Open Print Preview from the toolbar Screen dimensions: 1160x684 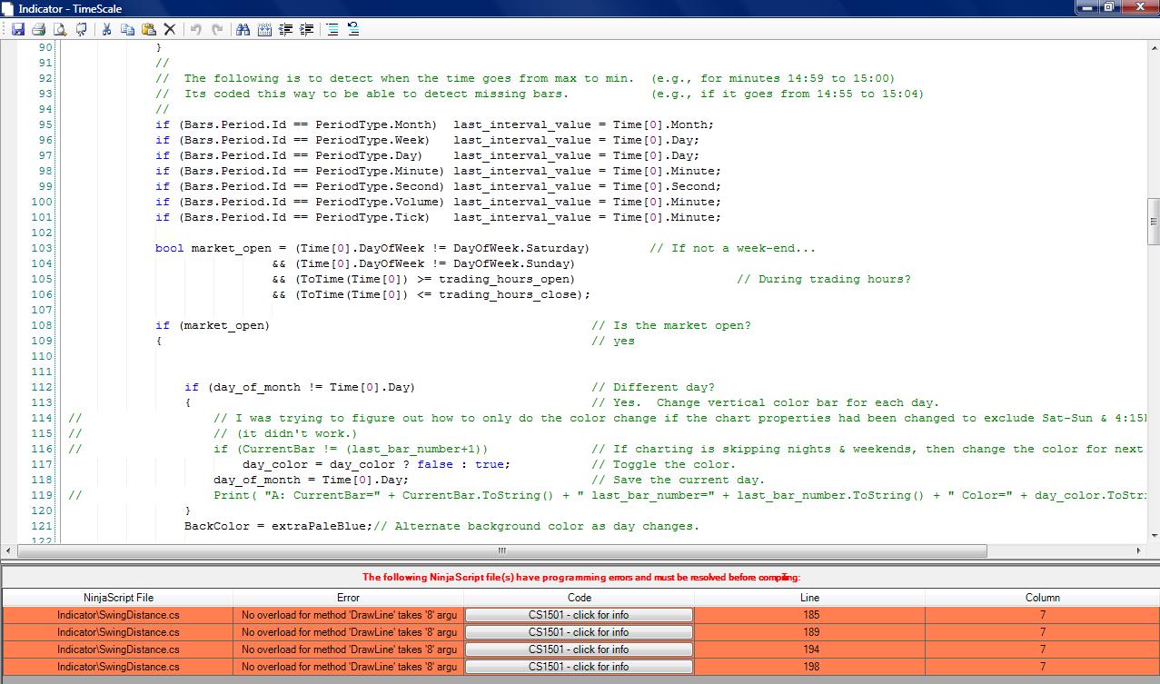tap(59, 29)
